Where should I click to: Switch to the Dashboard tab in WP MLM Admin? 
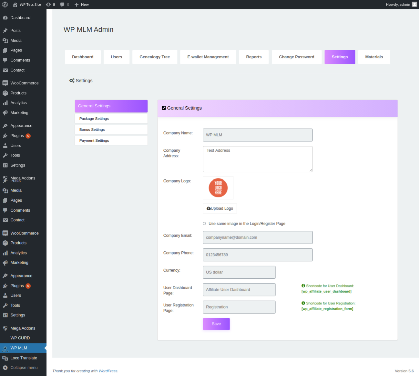[x=83, y=57]
